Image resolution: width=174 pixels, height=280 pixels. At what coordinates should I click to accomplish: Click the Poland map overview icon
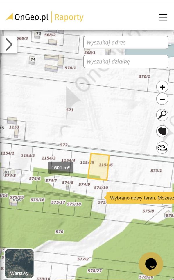[162, 131]
